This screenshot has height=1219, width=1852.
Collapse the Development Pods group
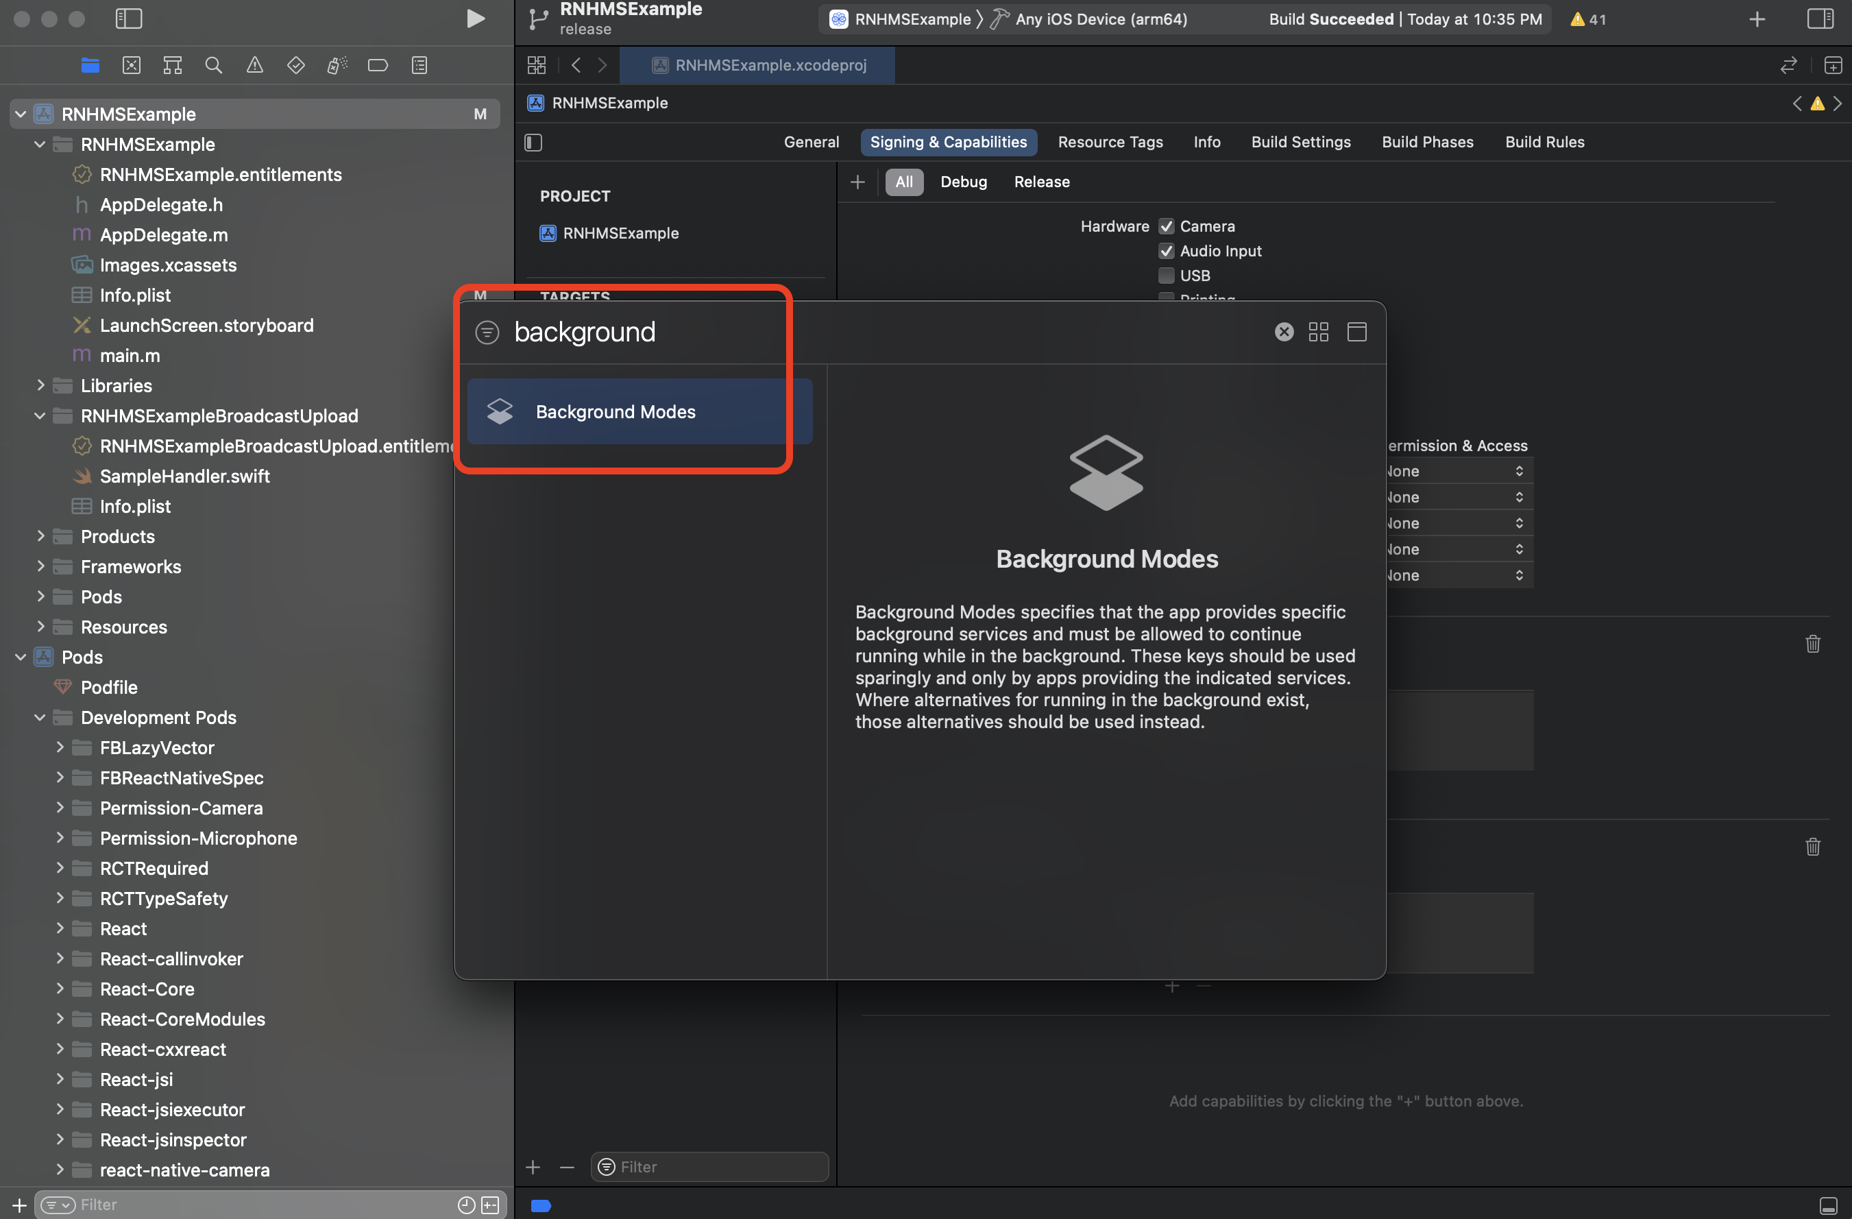[40, 717]
